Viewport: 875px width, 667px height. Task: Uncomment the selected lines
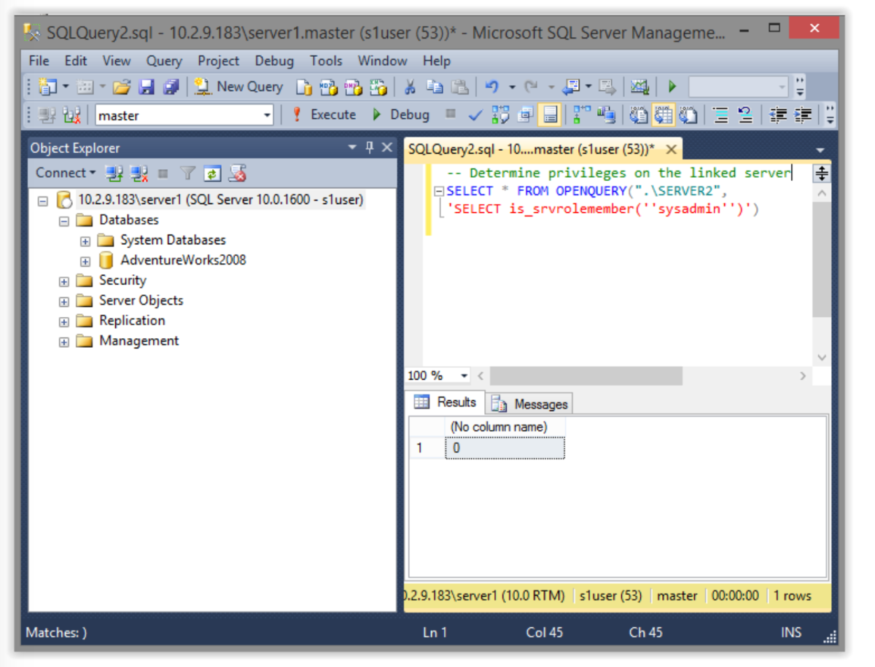[x=745, y=115]
